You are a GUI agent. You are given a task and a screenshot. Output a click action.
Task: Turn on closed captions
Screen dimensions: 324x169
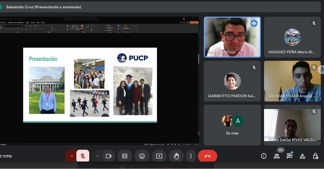125,156
